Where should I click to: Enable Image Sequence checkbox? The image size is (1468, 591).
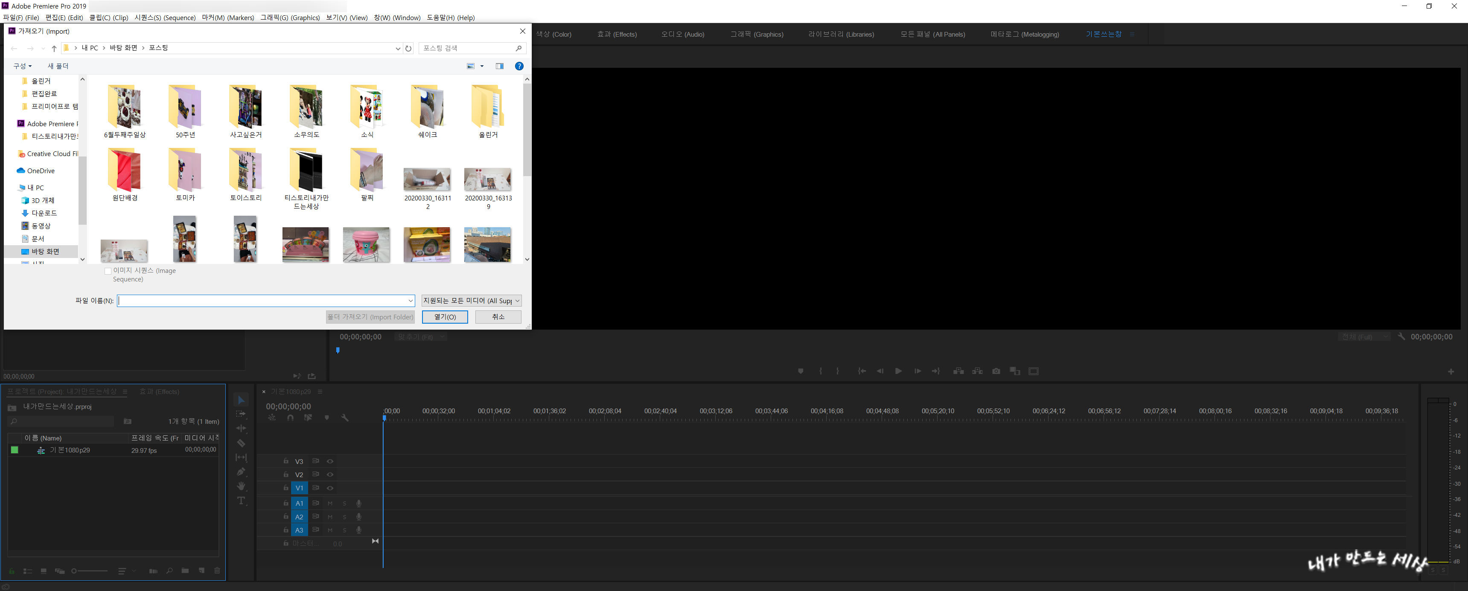click(108, 271)
